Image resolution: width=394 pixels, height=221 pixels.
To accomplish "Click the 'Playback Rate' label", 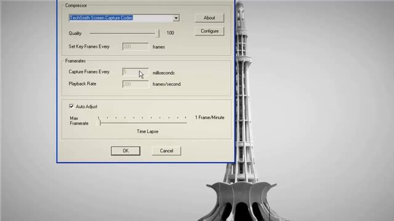I will (x=82, y=84).
